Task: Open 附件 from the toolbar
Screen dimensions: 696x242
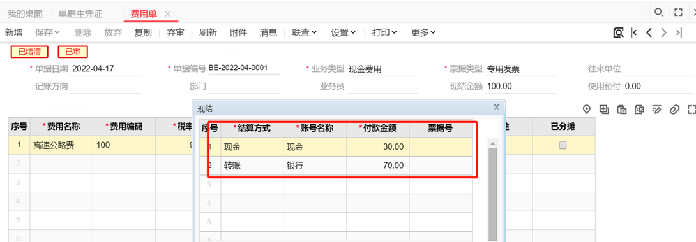Action: tap(238, 32)
